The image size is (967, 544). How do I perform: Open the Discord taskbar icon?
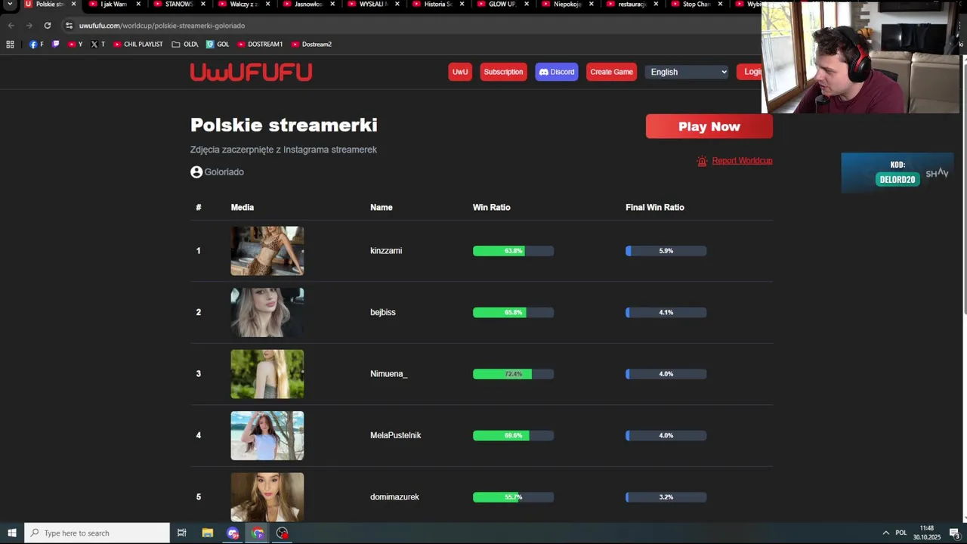click(233, 533)
